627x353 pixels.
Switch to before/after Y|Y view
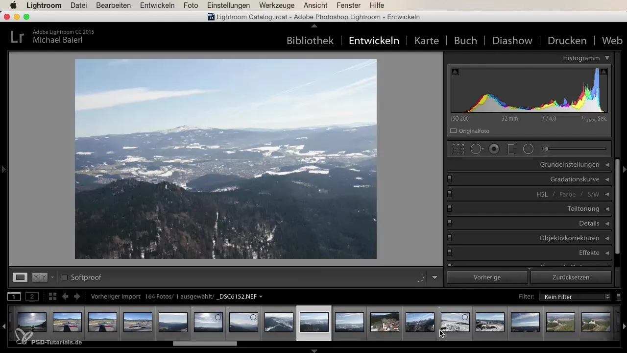click(40, 277)
